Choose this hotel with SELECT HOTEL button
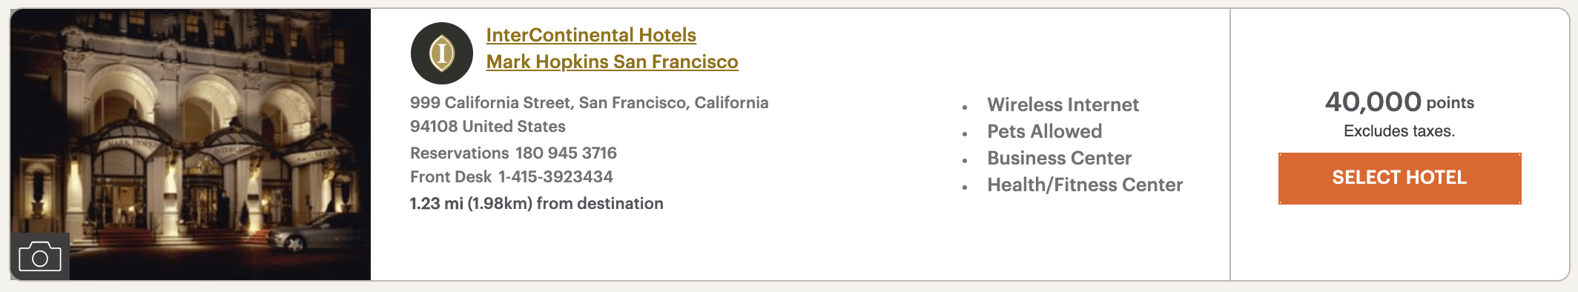Screen dimensions: 1578x292 pos(1399,178)
